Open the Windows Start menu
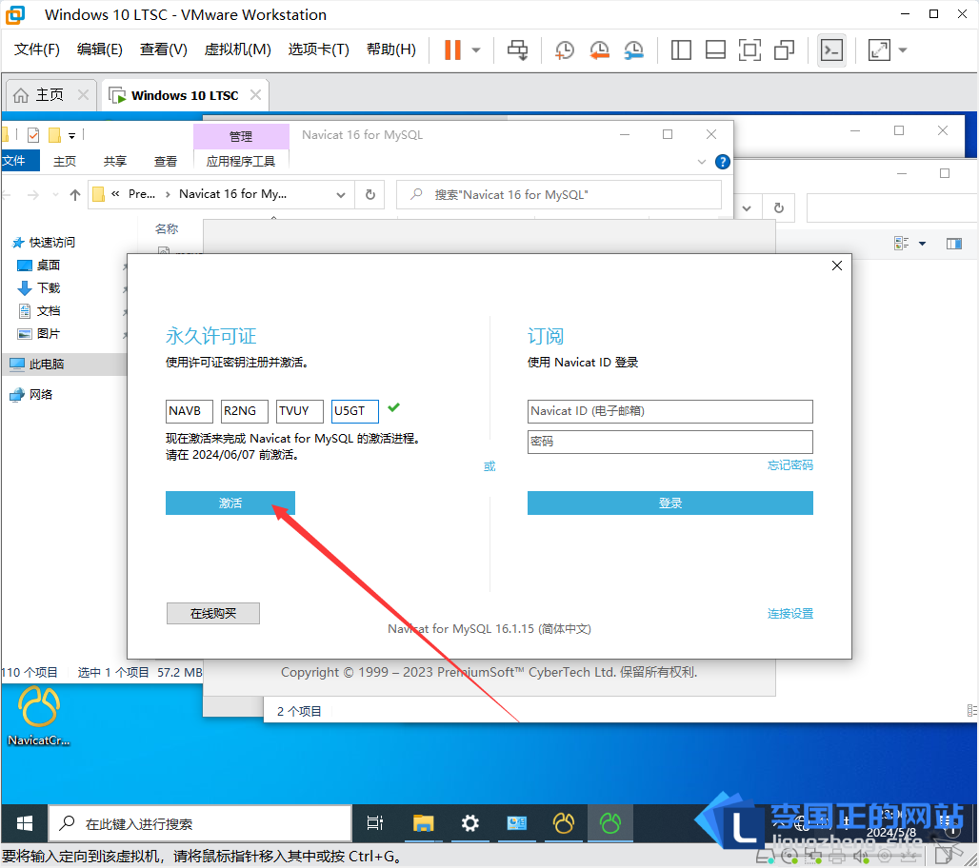Viewport: 979px width, 868px height. point(25,823)
